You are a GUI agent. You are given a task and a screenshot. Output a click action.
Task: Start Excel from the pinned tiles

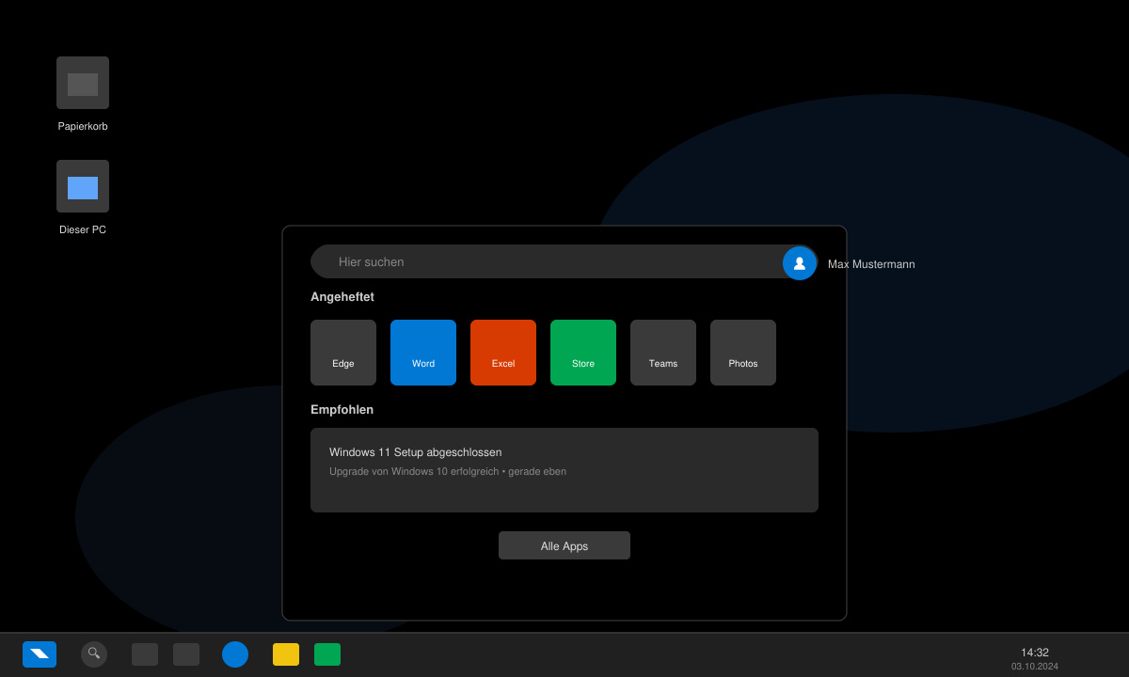click(x=503, y=353)
